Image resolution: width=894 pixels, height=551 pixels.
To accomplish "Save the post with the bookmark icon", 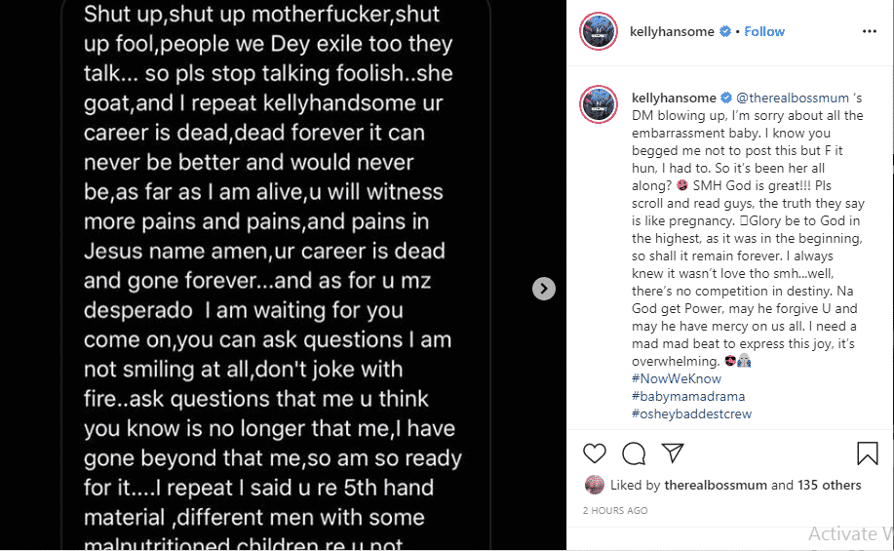I will click(867, 453).
